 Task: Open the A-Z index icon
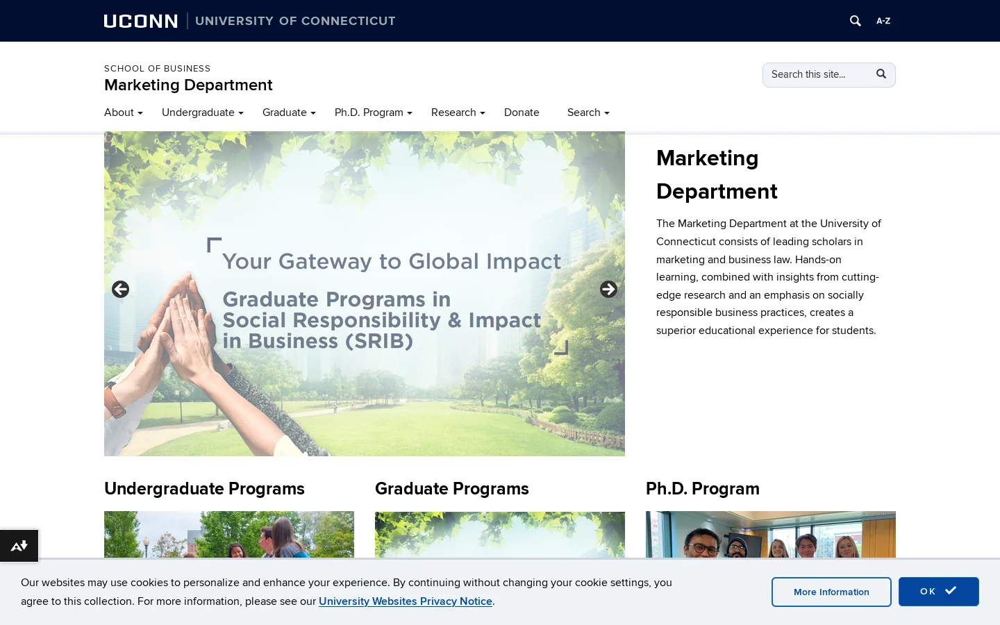click(883, 21)
